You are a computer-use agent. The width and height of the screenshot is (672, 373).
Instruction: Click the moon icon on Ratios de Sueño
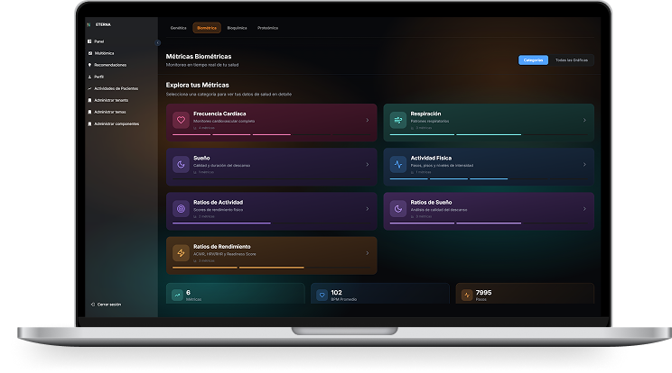[397, 208]
